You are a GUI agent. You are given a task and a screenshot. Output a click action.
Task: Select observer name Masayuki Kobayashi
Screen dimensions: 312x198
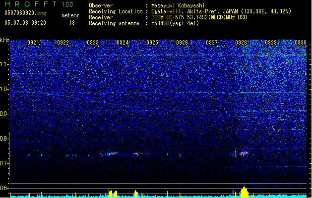178,5
